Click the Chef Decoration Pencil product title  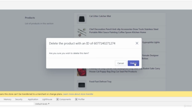point(124,31)
